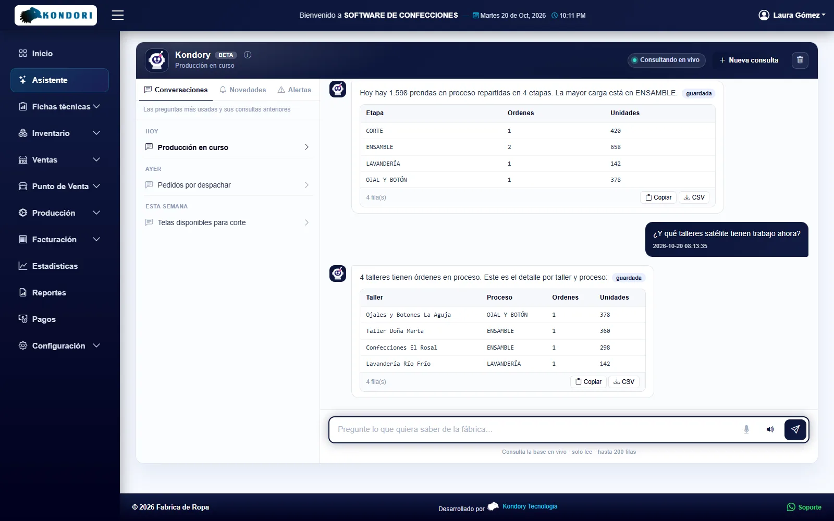Toggle the speaker sound icon
Screen dimensions: 834x521
[770, 429]
